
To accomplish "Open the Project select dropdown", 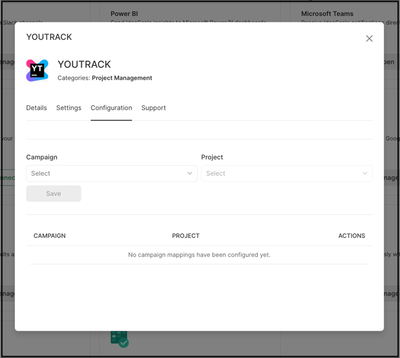I will coord(281,173).
